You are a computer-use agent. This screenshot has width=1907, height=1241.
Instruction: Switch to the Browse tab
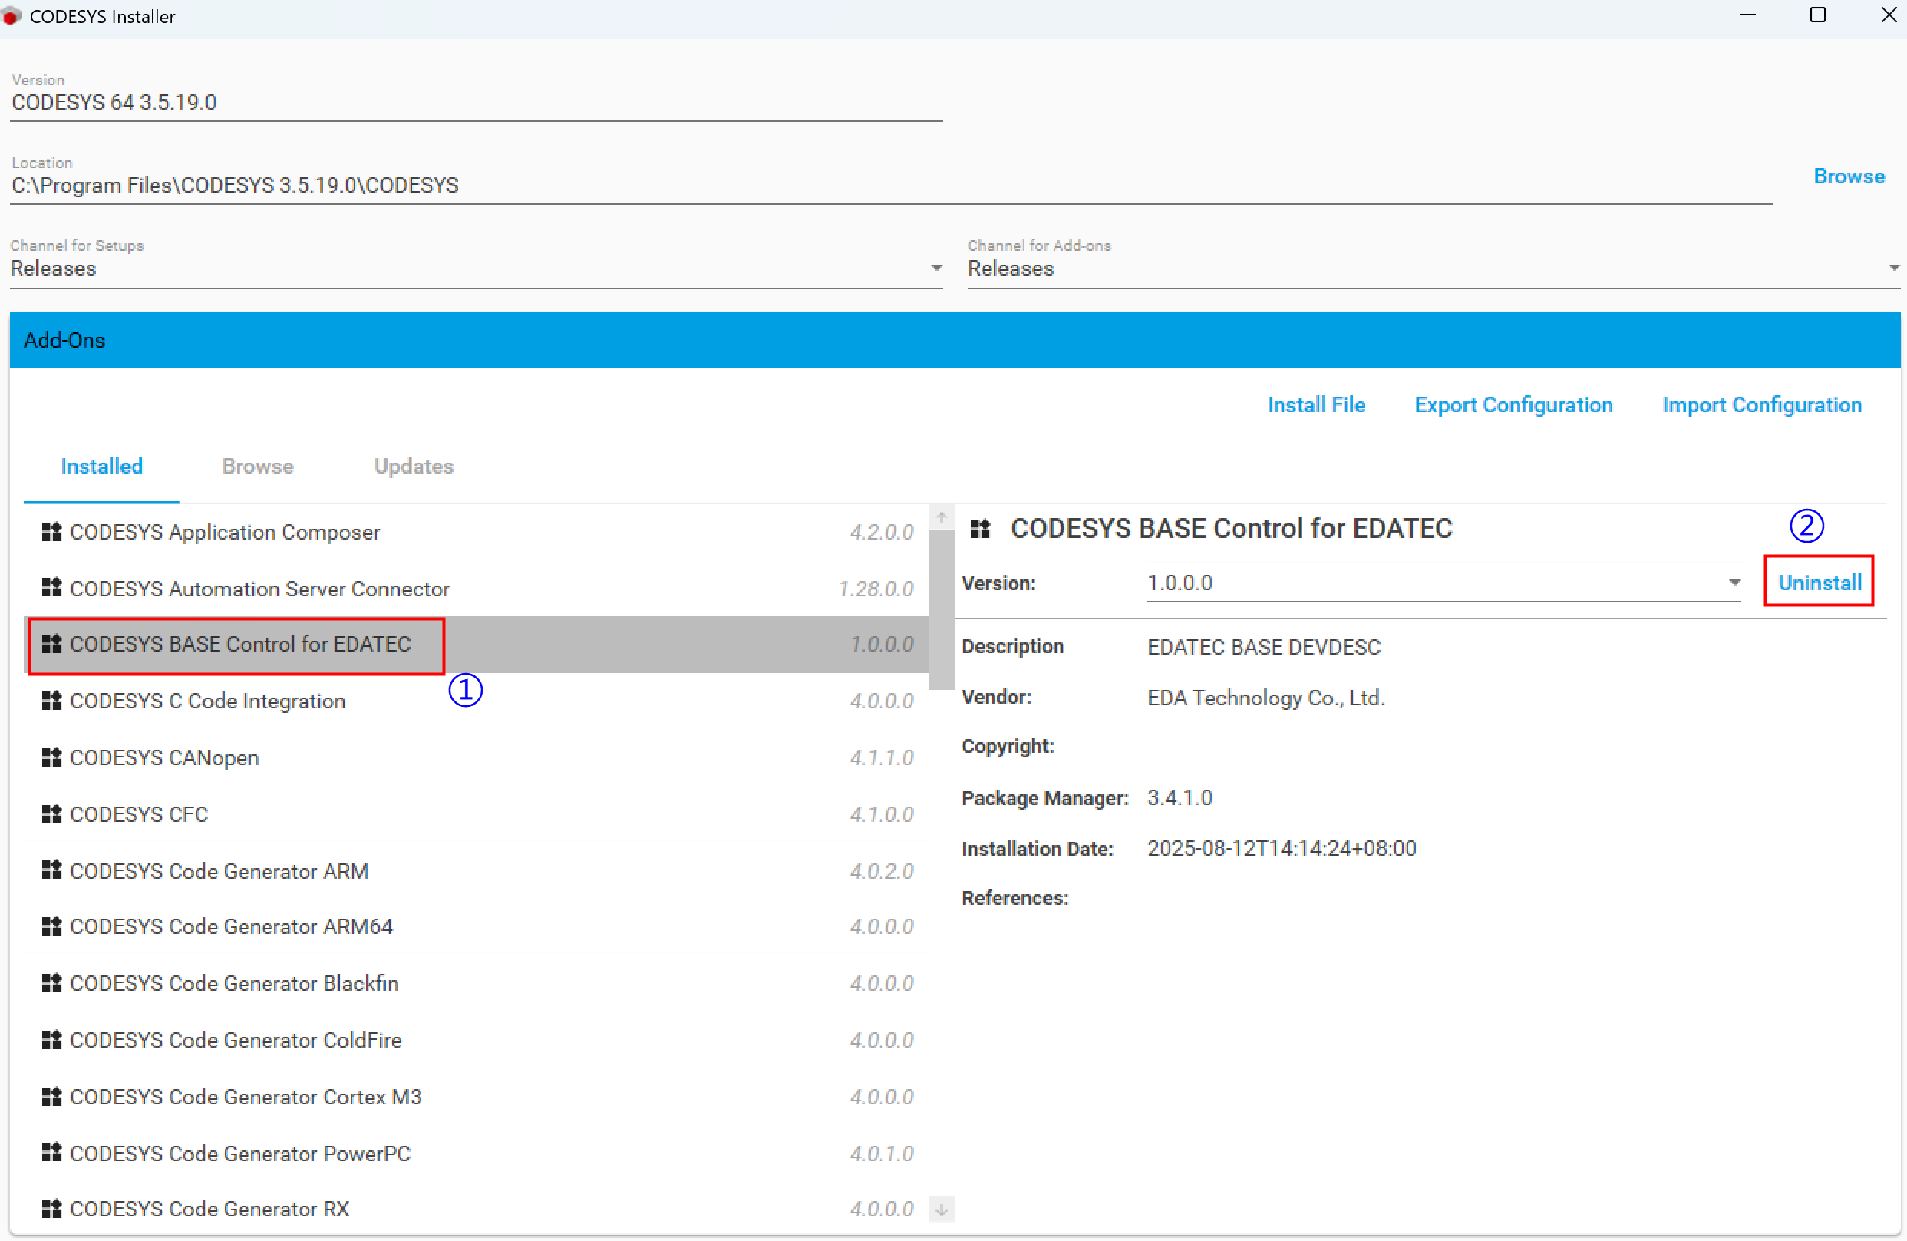[258, 467]
